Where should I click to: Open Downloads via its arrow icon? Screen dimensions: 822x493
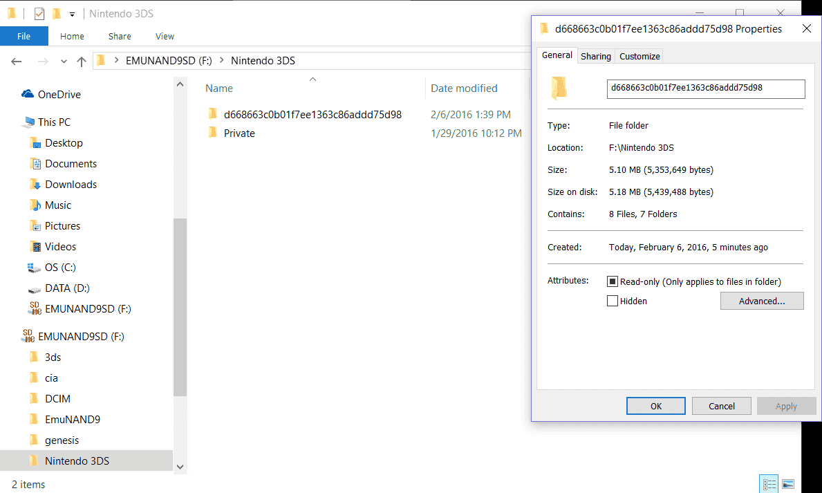pos(35,184)
